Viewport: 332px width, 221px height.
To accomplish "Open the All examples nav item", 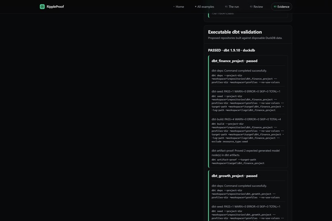I will [x=205, y=7].
